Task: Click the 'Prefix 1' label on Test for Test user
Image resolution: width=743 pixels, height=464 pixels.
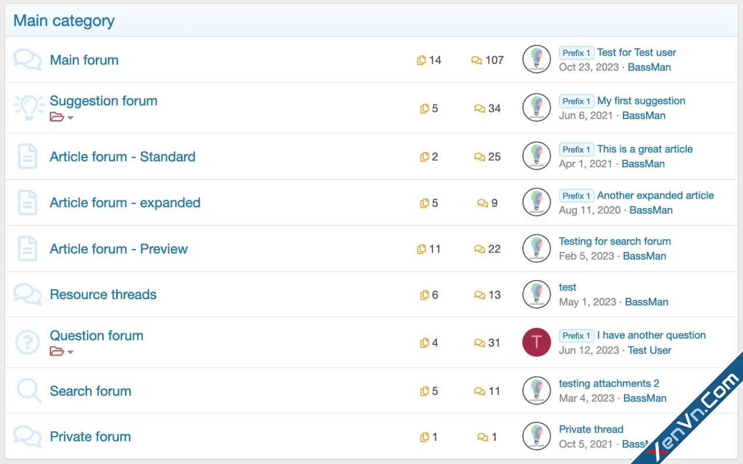Action: click(576, 53)
